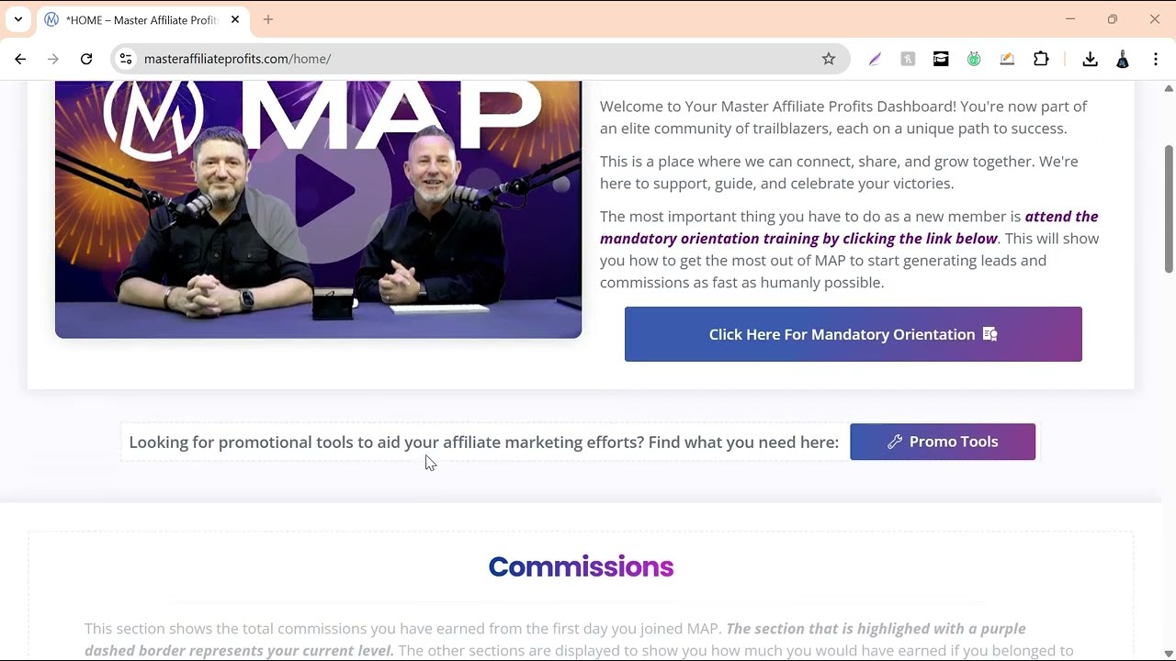The image size is (1176, 661).
Task: Open the laptop with pencil extension
Action: pos(1007,59)
